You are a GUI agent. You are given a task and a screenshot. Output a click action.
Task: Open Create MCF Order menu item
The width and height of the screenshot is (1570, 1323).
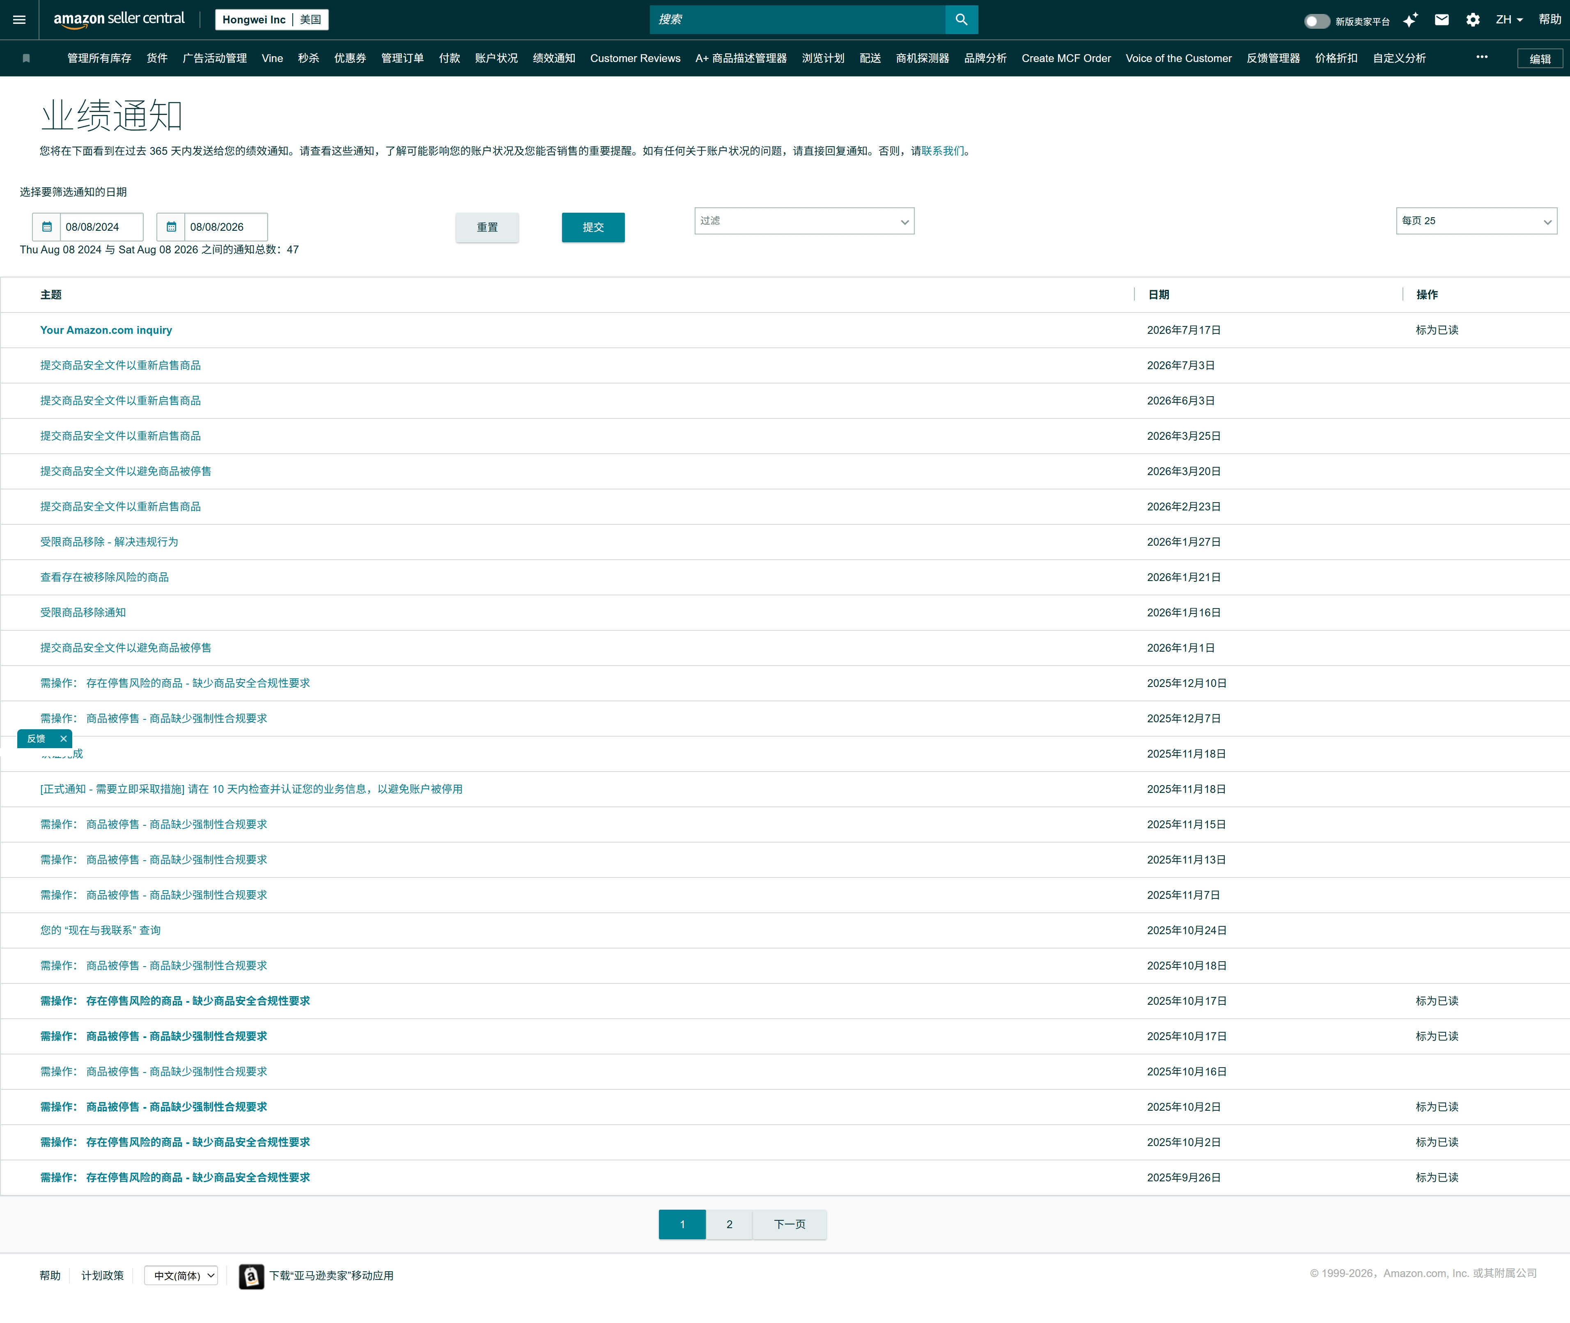[x=1066, y=58]
